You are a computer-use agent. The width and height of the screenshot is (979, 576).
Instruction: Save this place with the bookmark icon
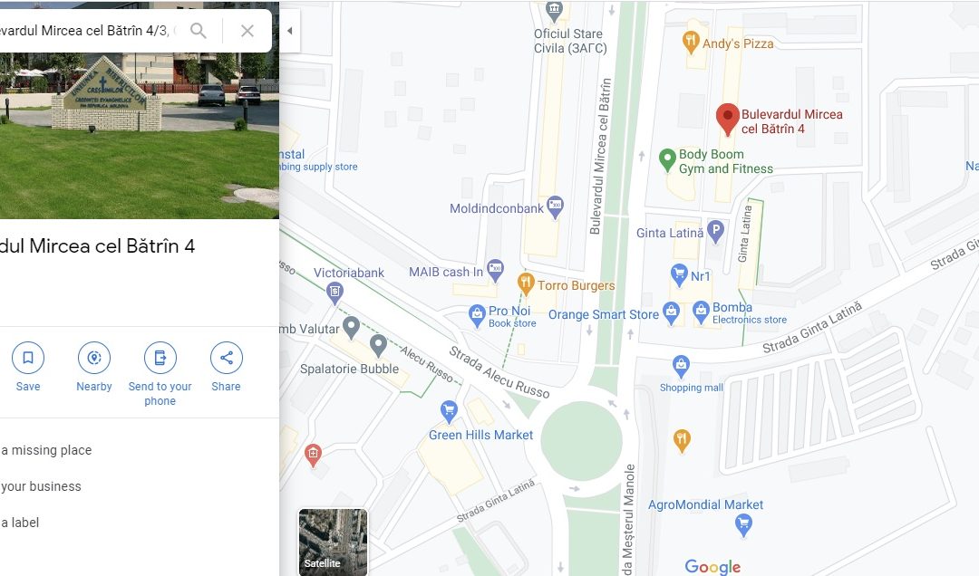(28, 358)
